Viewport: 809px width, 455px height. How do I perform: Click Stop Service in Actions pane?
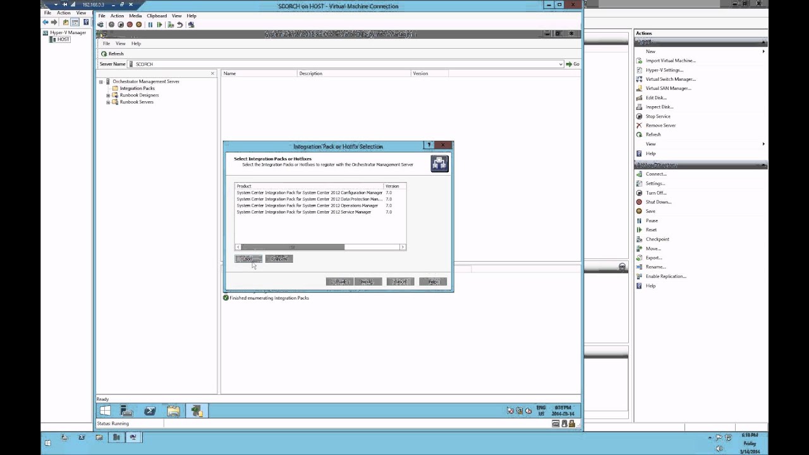coord(658,116)
